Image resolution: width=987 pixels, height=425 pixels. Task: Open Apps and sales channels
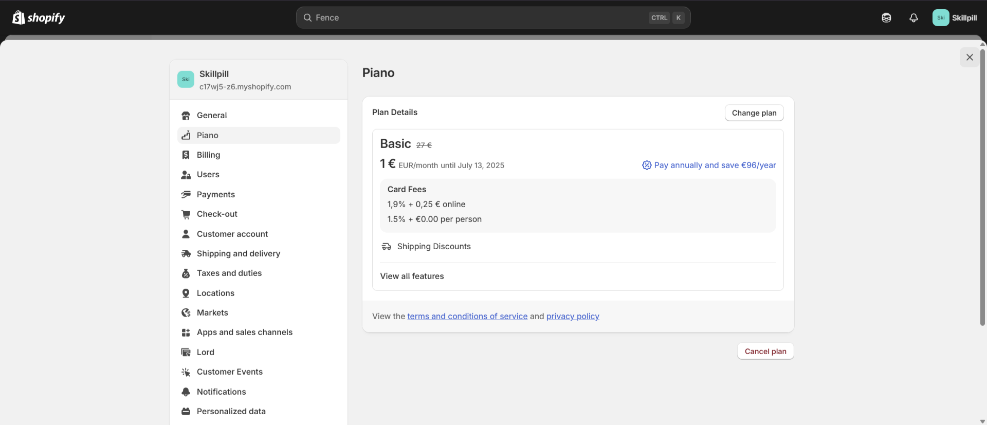(x=259, y=332)
